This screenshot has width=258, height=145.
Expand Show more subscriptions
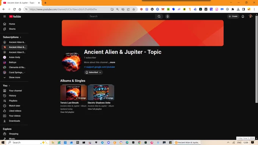tap(14, 77)
